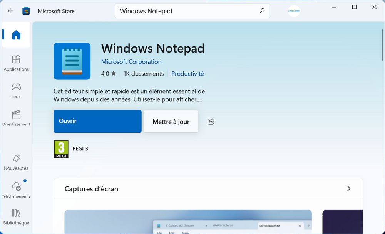
Task: Click the Mettre à jour button
Action: coord(171,122)
